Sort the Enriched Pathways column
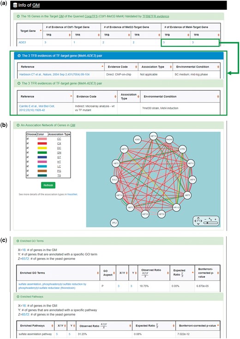The width and height of the screenshot is (240, 339). coord(52,326)
